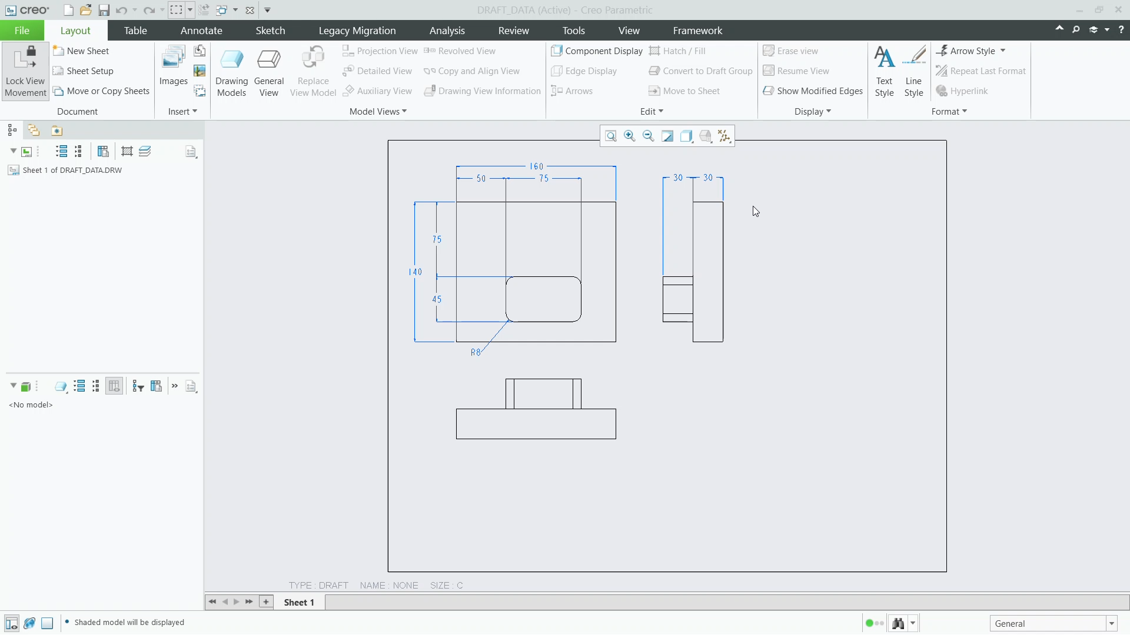Screen dimensions: 1130x635
Task: Switch to the Legacy Migration tab
Action: [x=357, y=31]
